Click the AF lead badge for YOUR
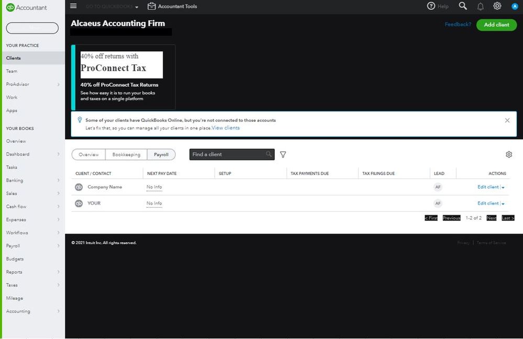This screenshot has height=339, width=523. click(438, 203)
